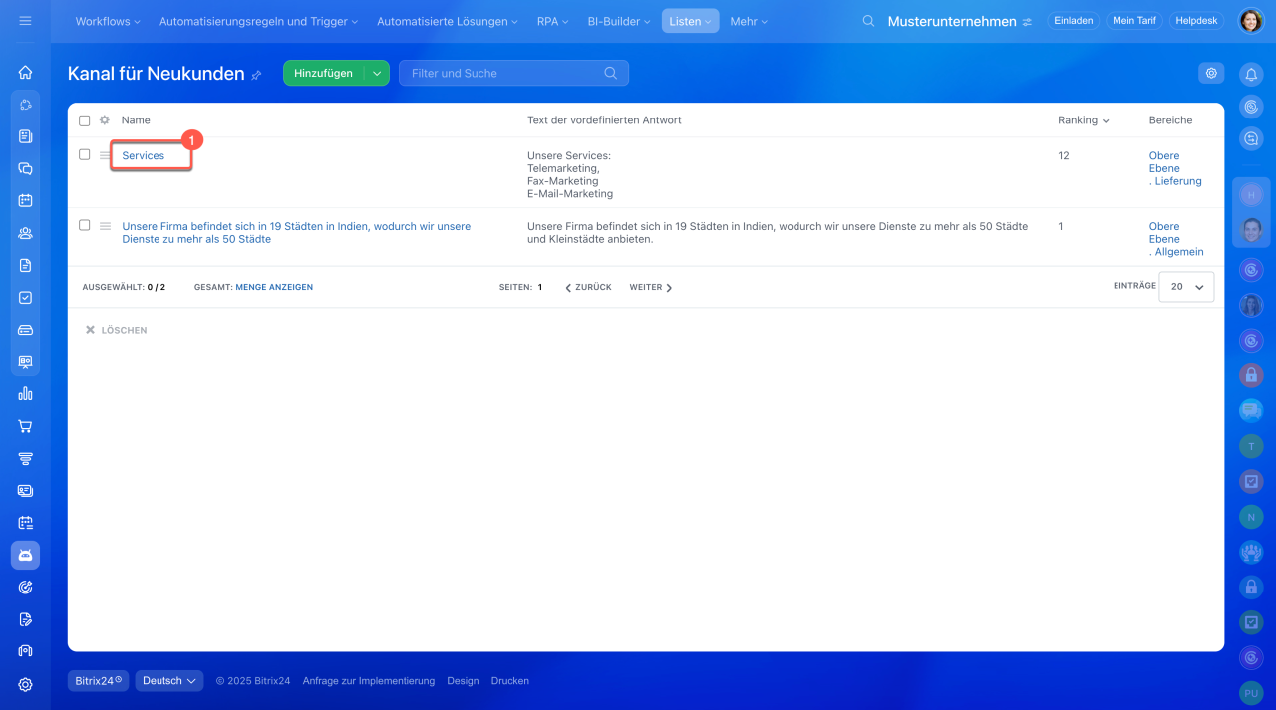Click magnifier icon inside Filter und Suche field
The image size is (1276, 710).
tap(611, 73)
